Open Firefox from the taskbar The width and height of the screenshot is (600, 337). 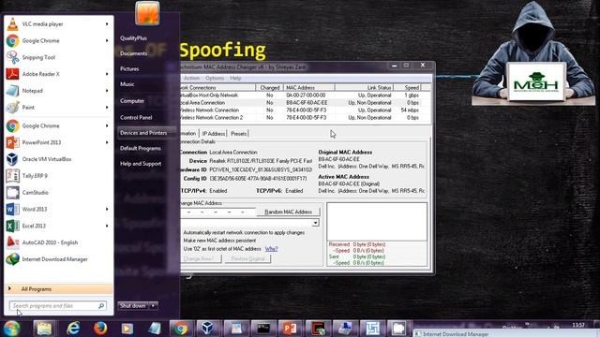pyautogui.click(x=100, y=329)
